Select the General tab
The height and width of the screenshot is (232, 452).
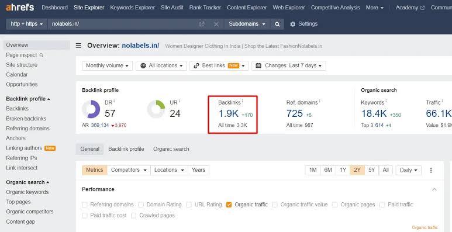[x=90, y=149]
